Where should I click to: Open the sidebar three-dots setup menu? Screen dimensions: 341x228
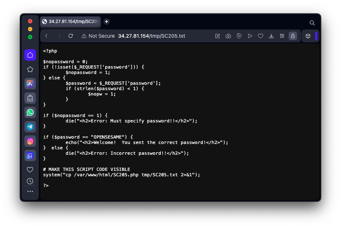point(30,191)
